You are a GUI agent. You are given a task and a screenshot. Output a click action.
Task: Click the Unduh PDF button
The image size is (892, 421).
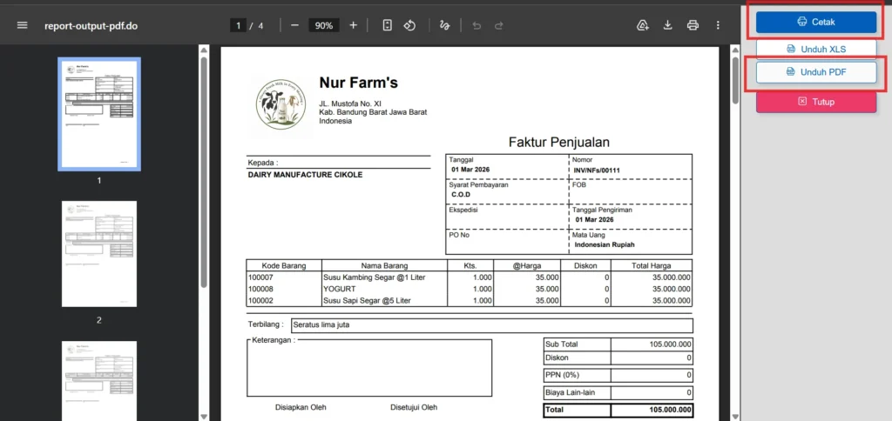[816, 72]
